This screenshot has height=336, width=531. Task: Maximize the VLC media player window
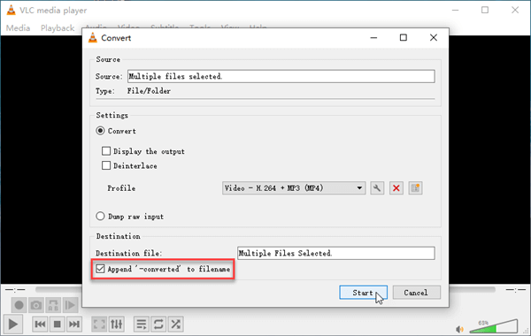point(485,10)
